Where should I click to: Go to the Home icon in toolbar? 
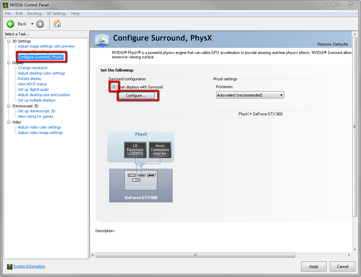click(57, 24)
